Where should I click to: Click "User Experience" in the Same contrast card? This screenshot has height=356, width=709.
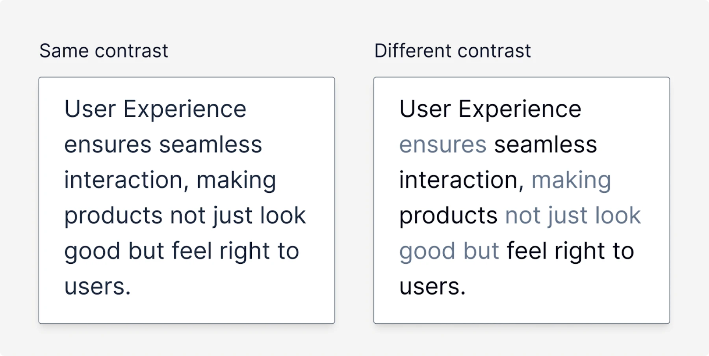click(x=155, y=109)
